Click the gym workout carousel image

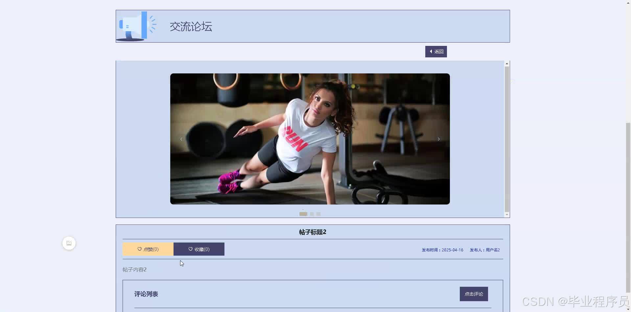click(310, 139)
